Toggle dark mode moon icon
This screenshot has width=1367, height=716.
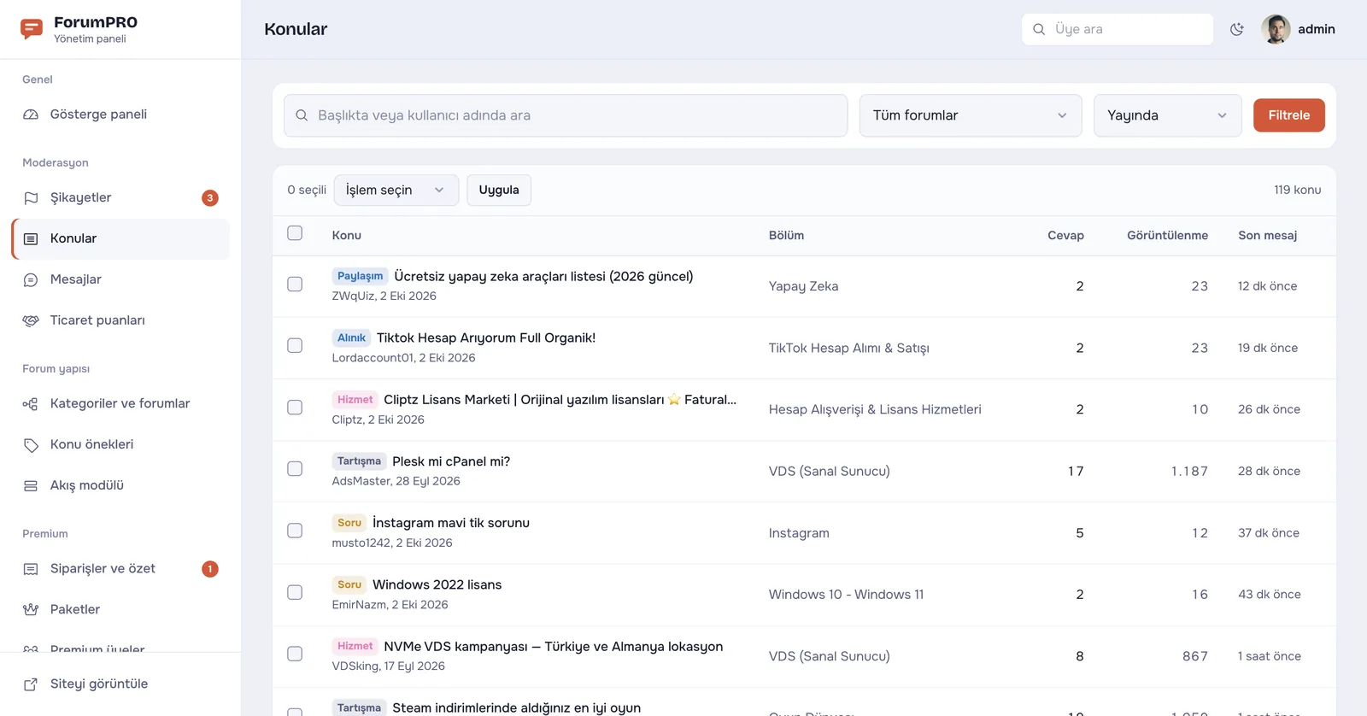pos(1237,29)
